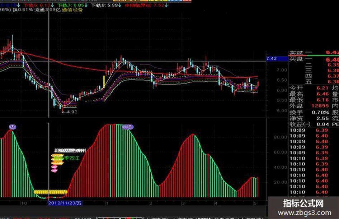Click the 80.00 indicator axis label
Image resolution: width=339 pixels, height=219 pixels.
point(280,137)
